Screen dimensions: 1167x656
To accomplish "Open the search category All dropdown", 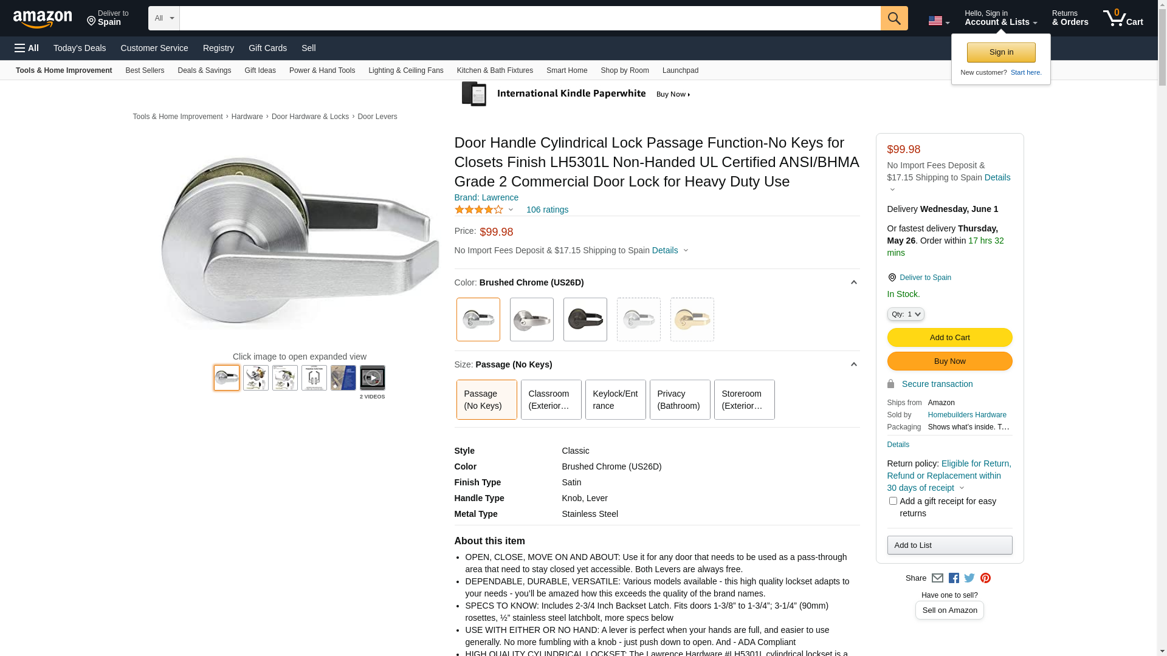I will 164,18.
